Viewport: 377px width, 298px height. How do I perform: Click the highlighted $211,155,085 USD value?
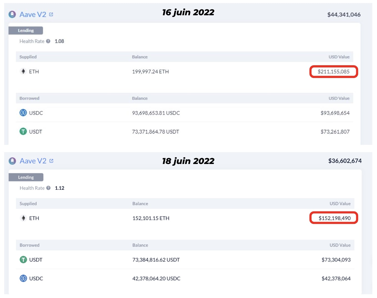point(333,72)
